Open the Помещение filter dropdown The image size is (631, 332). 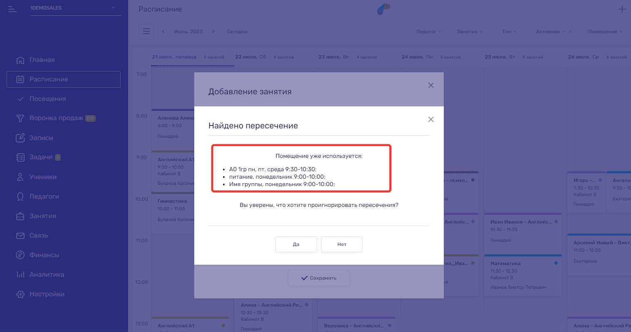point(605,32)
